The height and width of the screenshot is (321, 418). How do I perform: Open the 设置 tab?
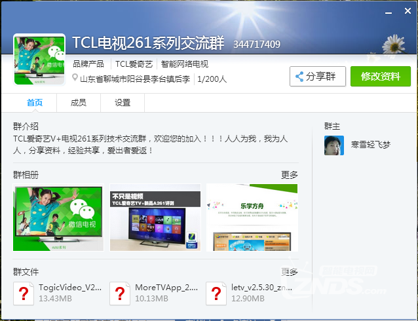pyautogui.click(x=123, y=103)
